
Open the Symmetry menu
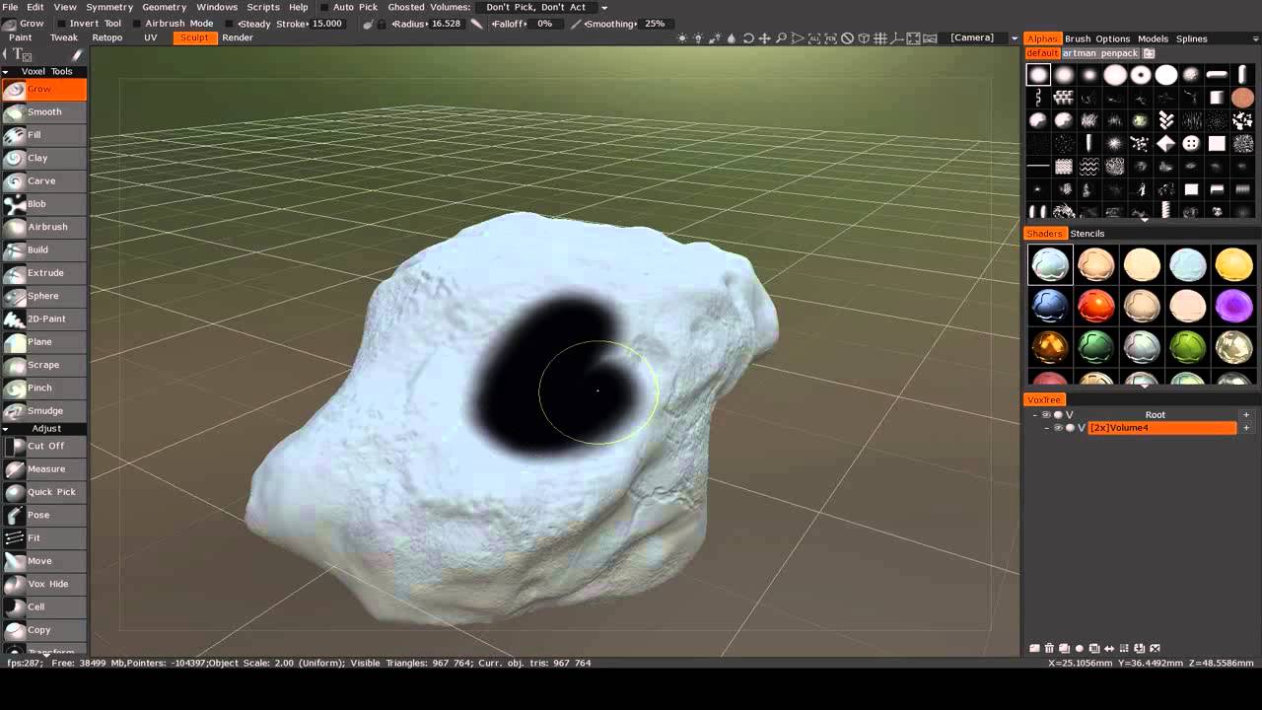(x=109, y=7)
